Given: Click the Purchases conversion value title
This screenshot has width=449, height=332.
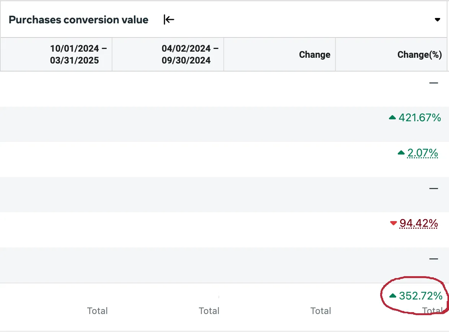Looking at the screenshot, I should 78,20.
